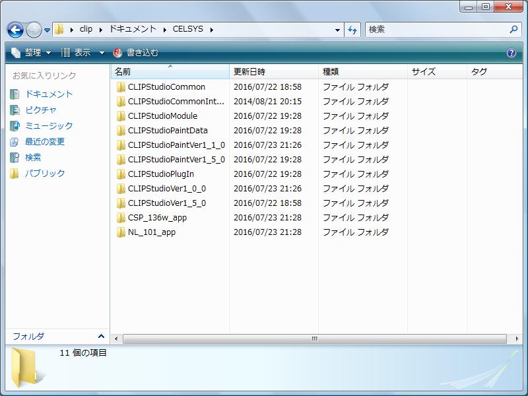Open ドキュメント in favorite links
528x396 pixels.
49,94
